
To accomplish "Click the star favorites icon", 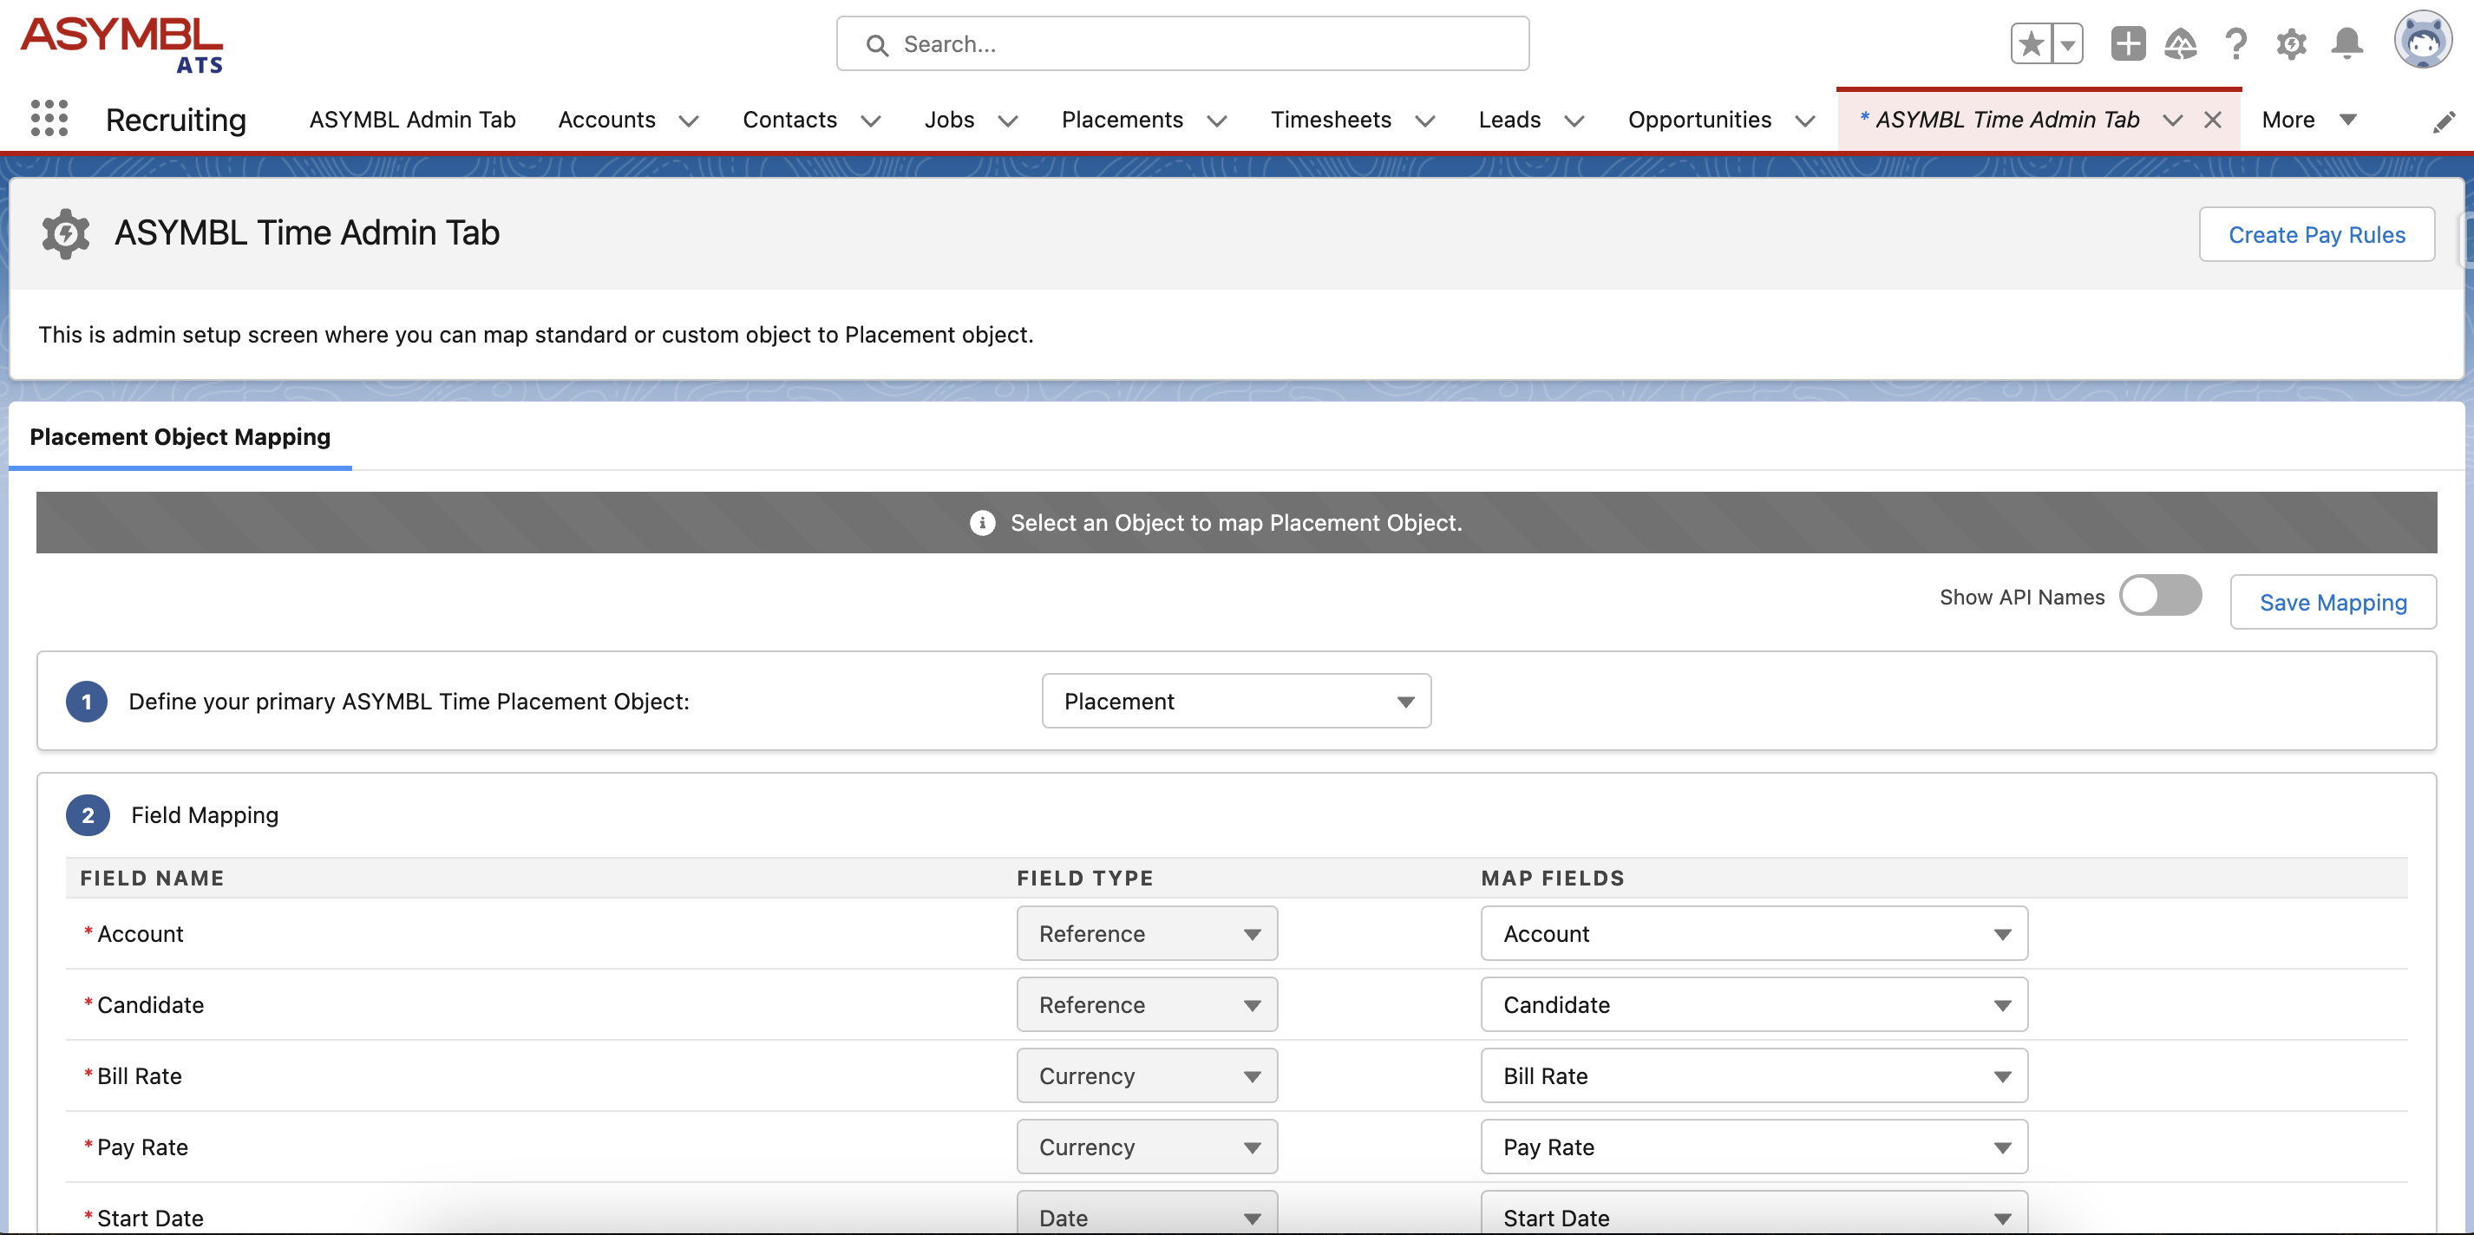I will point(2031,42).
